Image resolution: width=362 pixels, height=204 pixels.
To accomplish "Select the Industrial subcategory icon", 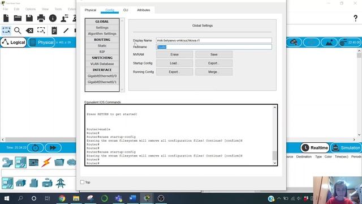I will pos(47,183).
